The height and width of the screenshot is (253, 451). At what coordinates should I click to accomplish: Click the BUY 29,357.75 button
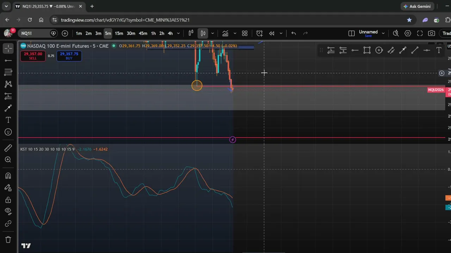tap(69, 56)
